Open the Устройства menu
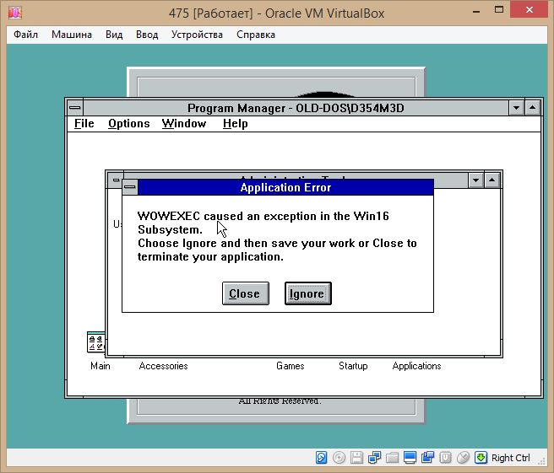The height and width of the screenshot is (473, 554). point(197,35)
